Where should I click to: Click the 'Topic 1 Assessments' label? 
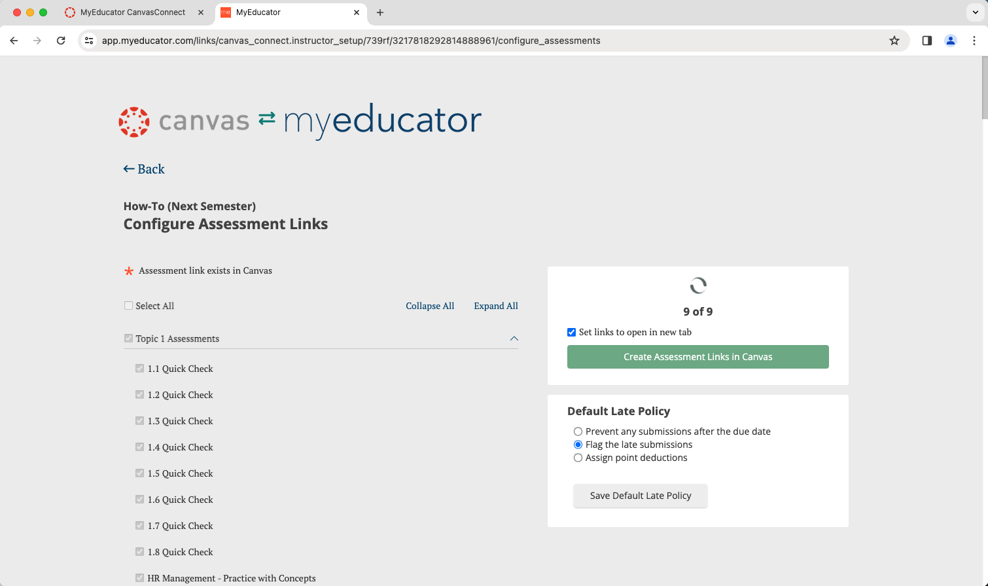click(177, 339)
